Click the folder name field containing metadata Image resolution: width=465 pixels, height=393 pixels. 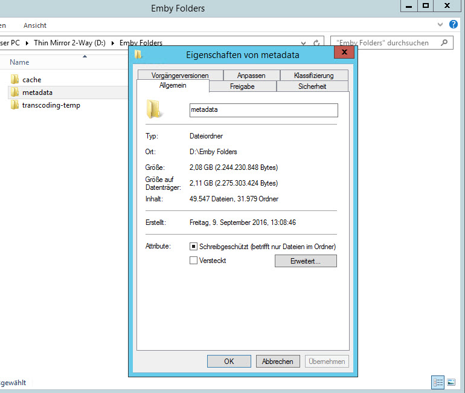264,110
